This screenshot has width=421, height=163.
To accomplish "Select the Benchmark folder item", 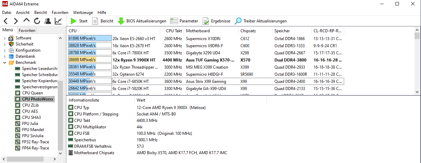I will [26, 62].
